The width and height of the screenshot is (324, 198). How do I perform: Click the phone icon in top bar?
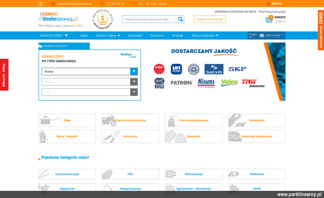coord(102,4)
